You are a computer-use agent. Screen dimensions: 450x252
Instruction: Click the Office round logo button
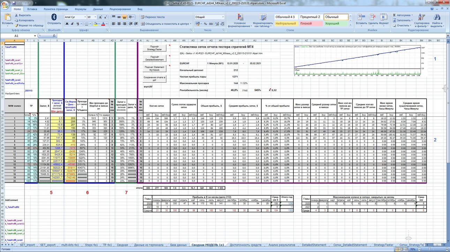click(x=5, y=5)
